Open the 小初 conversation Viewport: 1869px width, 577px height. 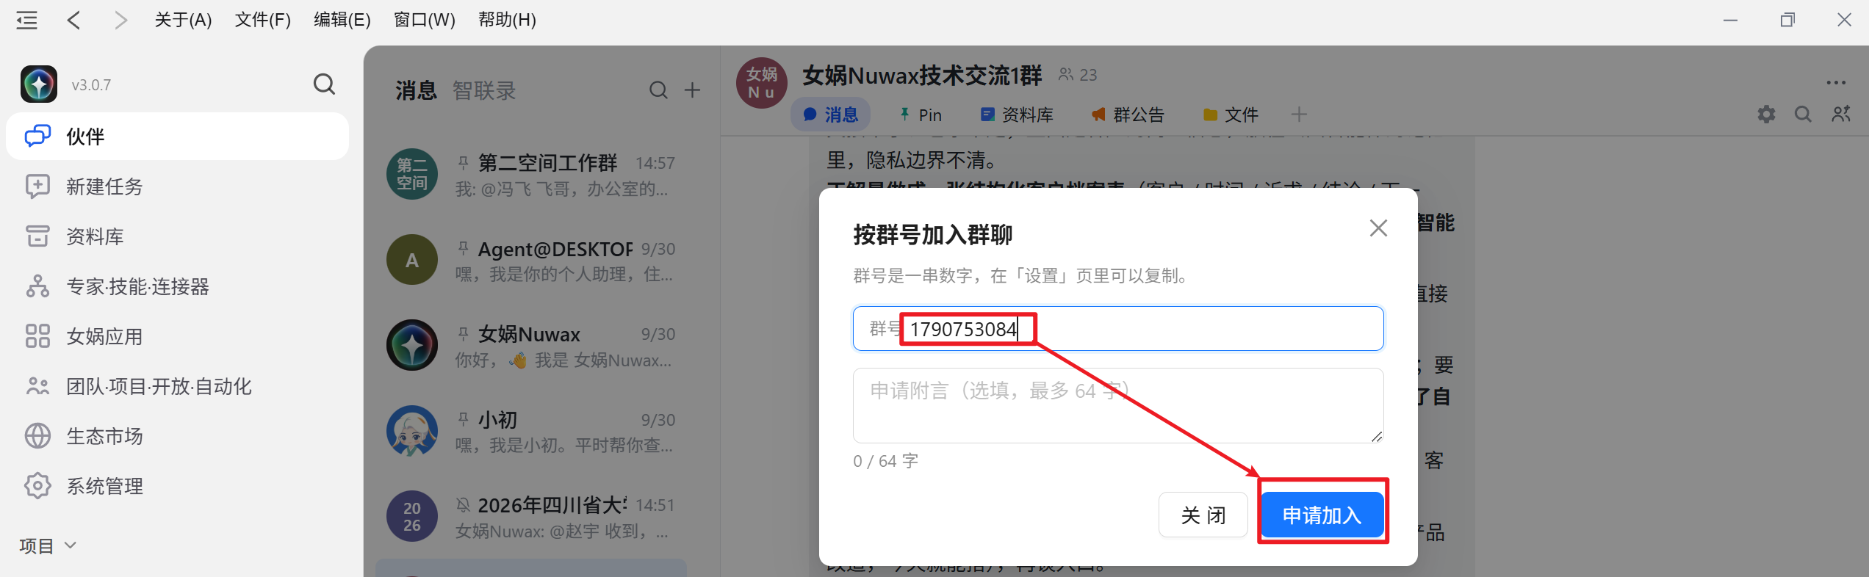531,432
